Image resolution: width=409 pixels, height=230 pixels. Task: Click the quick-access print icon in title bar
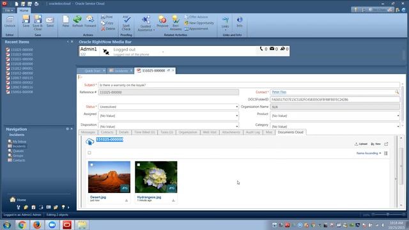click(x=36, y=4)
